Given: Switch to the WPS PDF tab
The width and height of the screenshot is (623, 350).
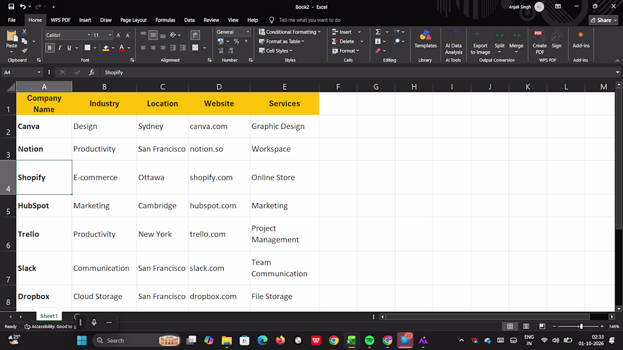Looking at the screenshot, I should pyautogui.click(x=61, y=20).
